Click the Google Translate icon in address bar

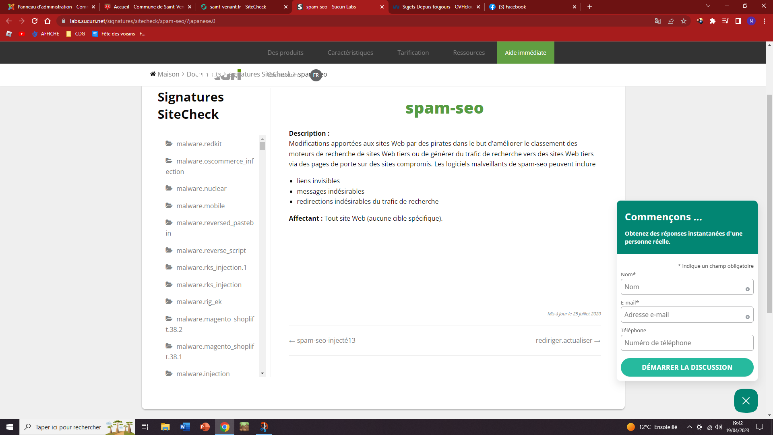657,21
